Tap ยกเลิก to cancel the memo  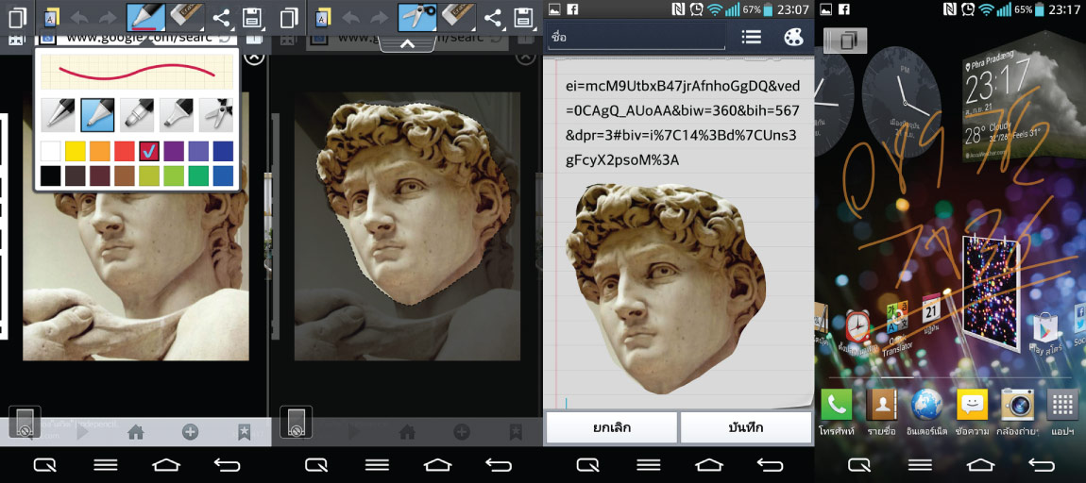[612, 427]
